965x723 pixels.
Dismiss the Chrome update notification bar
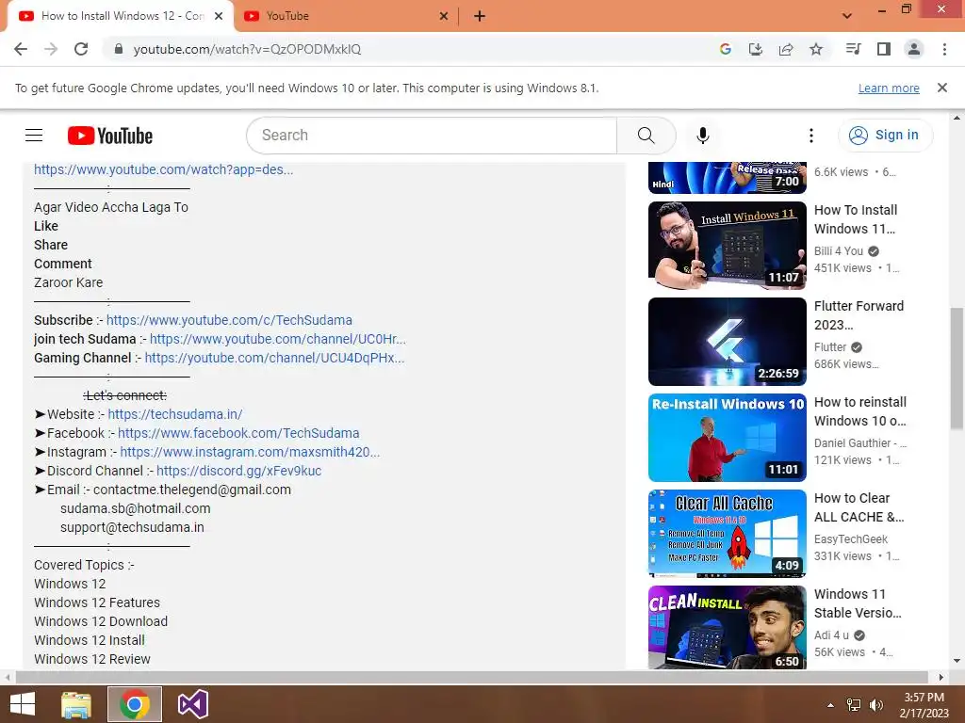click(942, 88)
